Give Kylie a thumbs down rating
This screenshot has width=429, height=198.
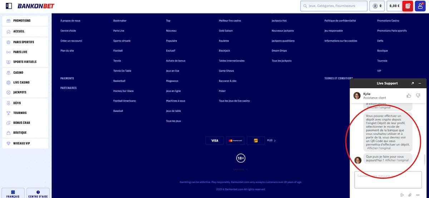tap(418, 95)
